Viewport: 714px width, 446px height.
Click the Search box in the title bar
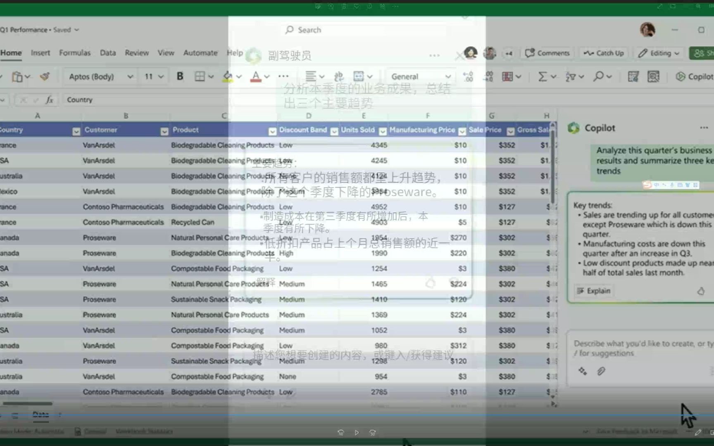[364, 30]
